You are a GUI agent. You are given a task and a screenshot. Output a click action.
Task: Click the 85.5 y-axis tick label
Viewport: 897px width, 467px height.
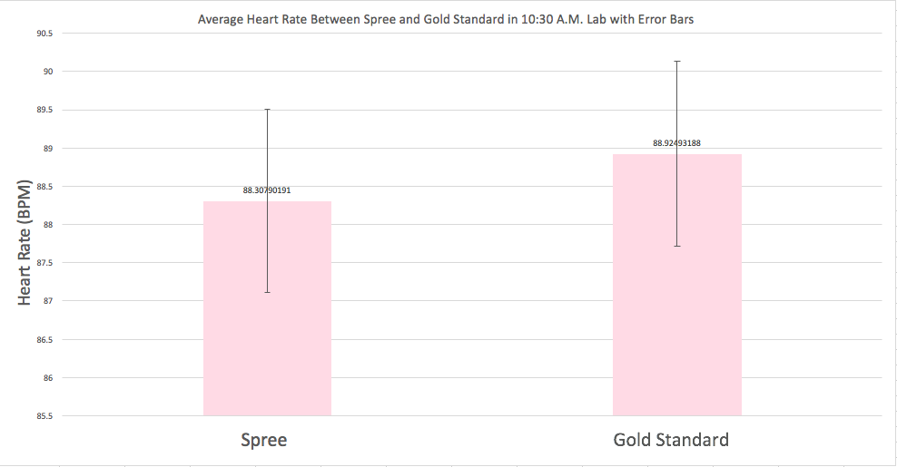pyautogui.click(x=44, y=416)
